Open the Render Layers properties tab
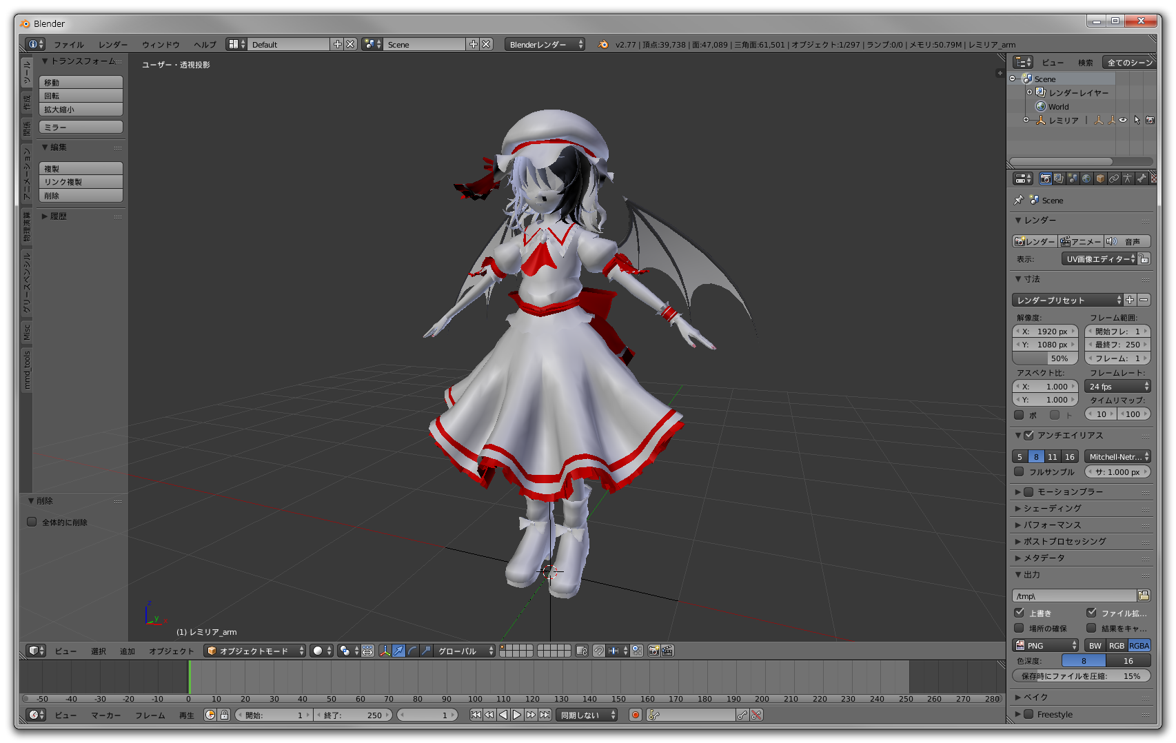Screen dimensions: 1176x743 point(1059,179)
